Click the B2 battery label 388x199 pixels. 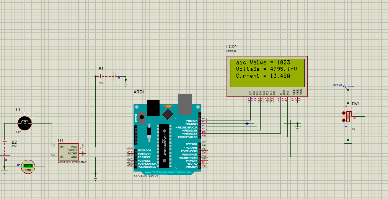click(x=15, y=142)
